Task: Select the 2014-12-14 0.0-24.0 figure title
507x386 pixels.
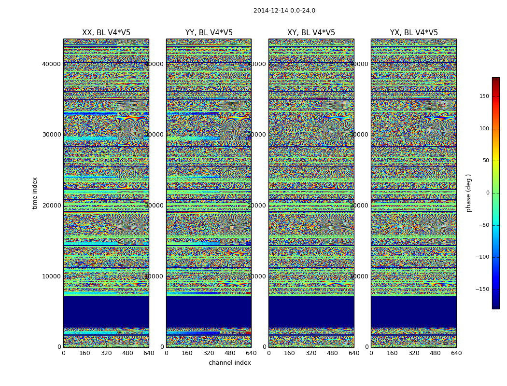Action: 284,11
